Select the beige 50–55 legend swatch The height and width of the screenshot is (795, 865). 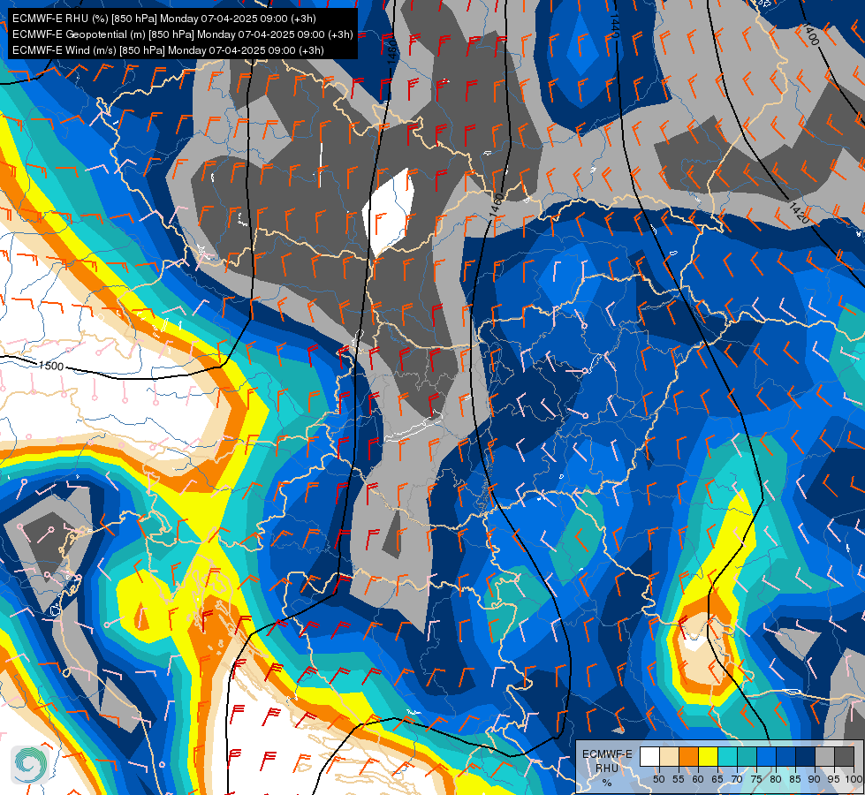click(x=669, y=756)
